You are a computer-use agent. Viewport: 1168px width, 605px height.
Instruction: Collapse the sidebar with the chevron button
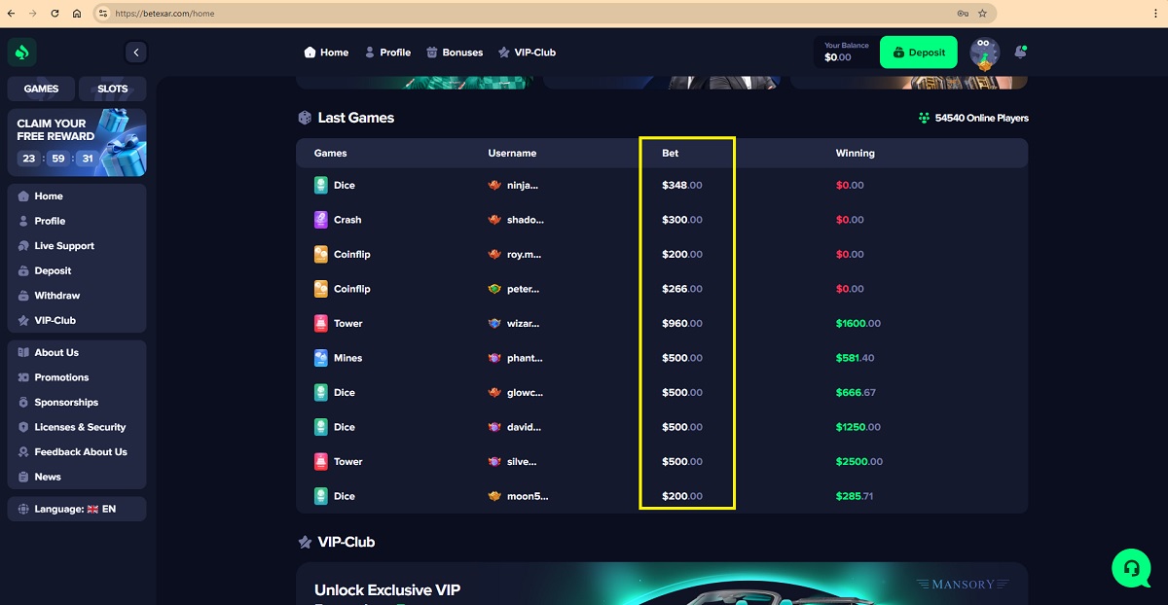pos(136,53)
